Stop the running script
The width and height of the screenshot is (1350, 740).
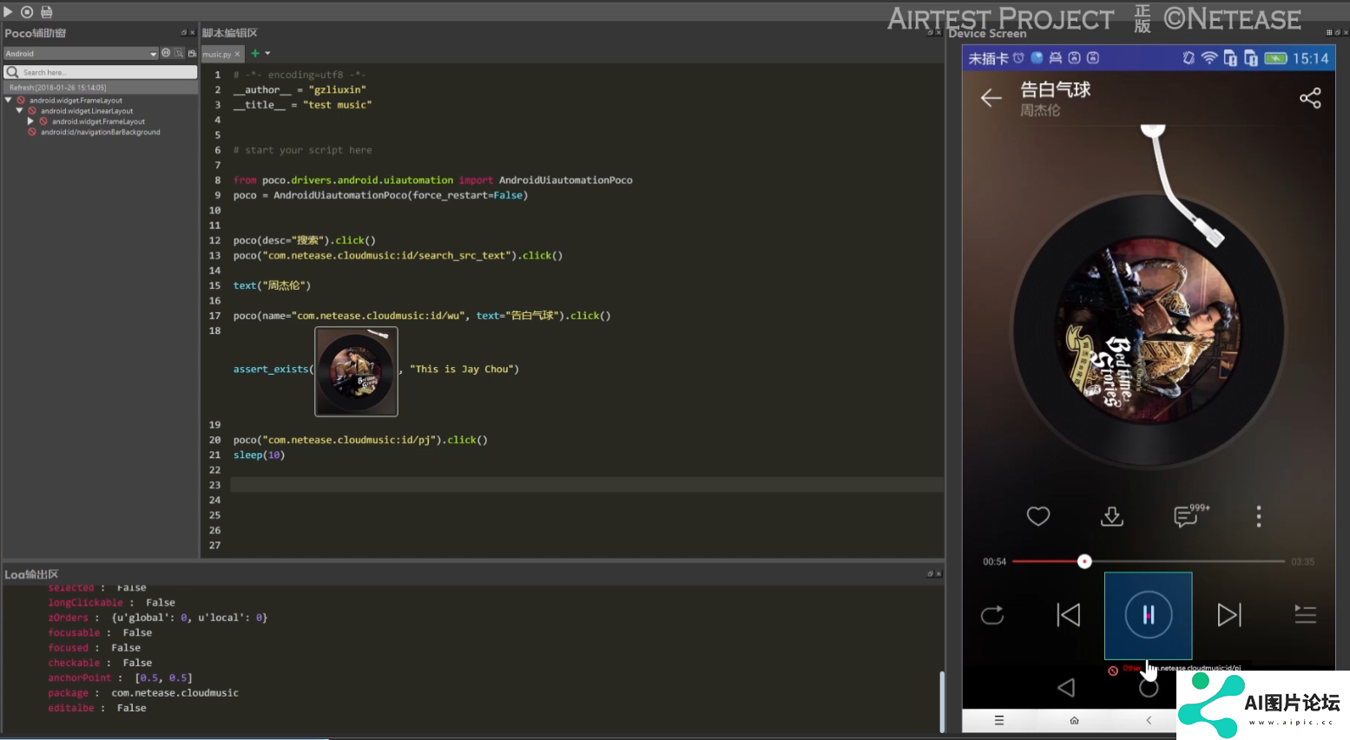coord(27,11)
